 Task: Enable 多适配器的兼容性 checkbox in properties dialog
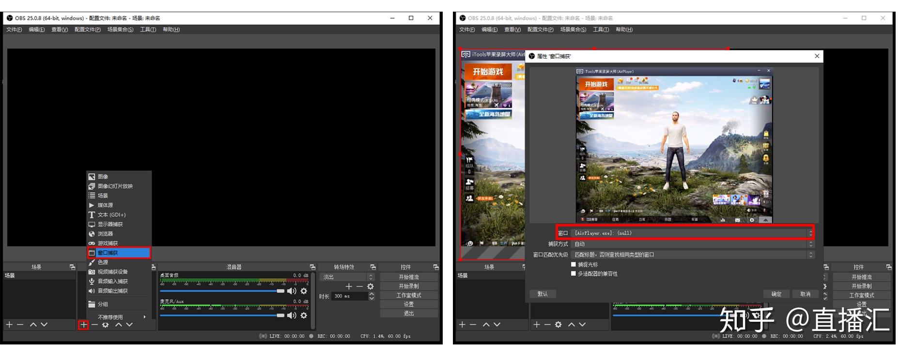coord(574,274)
